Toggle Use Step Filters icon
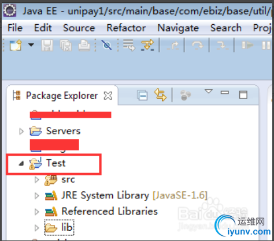274x241 pixels. click(x=147, y=45)
